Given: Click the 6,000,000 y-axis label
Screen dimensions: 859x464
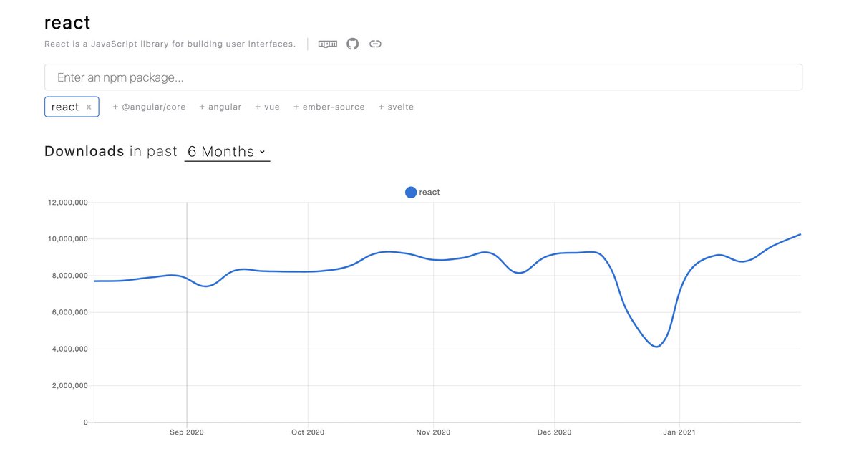Looking at the screenshot, I should point(70,313).
